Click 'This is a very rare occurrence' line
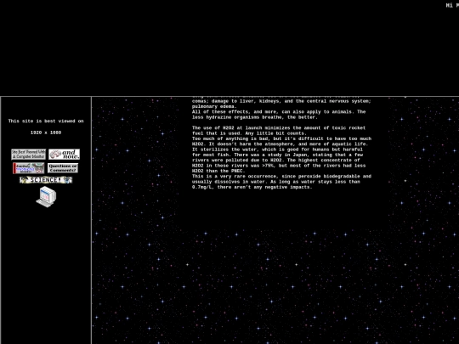The image size is (459, 344). coord(281,176)
